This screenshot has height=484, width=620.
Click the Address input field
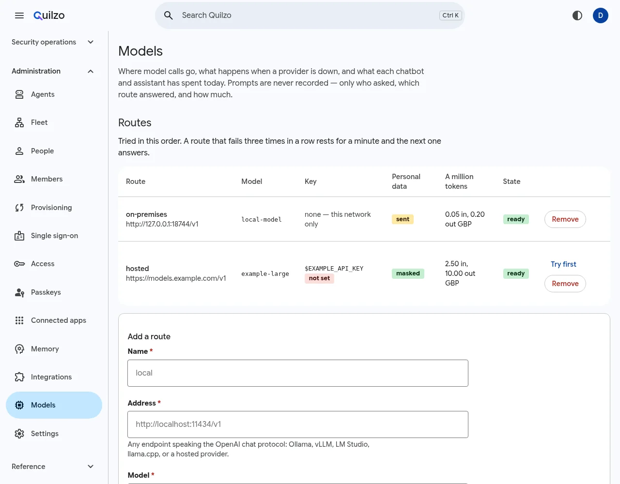(298, 424)
